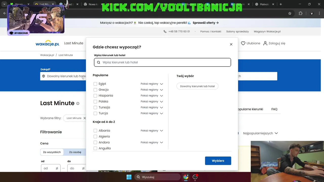
Task: Select the Za osobę price option
Action: click(75, 152)
